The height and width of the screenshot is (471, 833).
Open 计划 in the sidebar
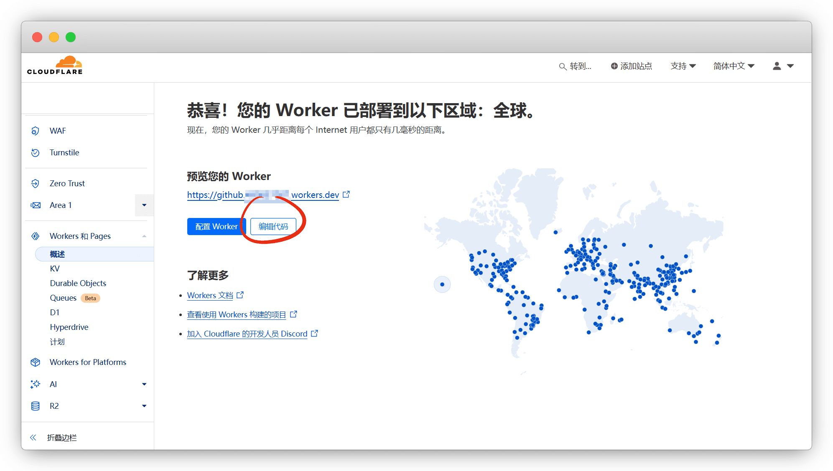(x=57, y=342)
